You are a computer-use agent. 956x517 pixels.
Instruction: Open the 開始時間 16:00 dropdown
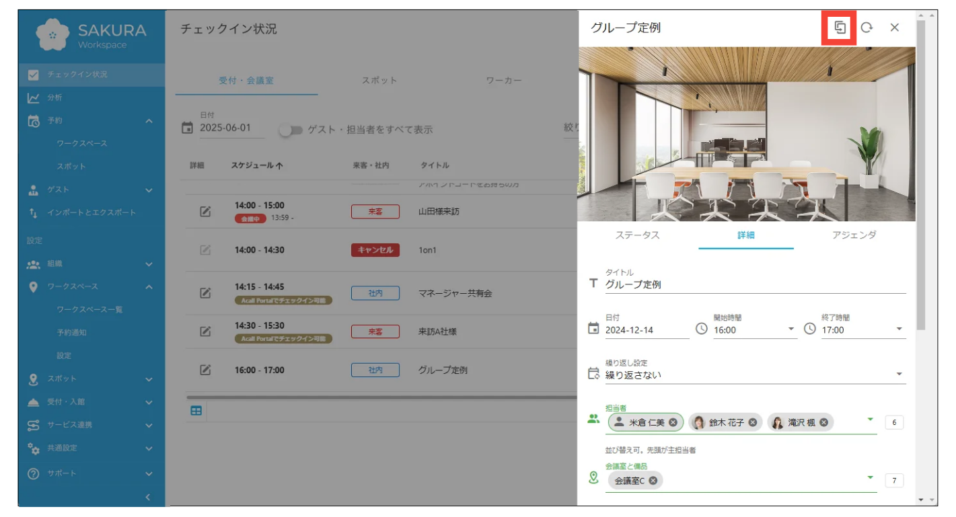(790, 329)
